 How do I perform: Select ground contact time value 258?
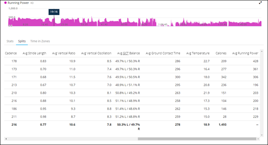click(177, 101)
